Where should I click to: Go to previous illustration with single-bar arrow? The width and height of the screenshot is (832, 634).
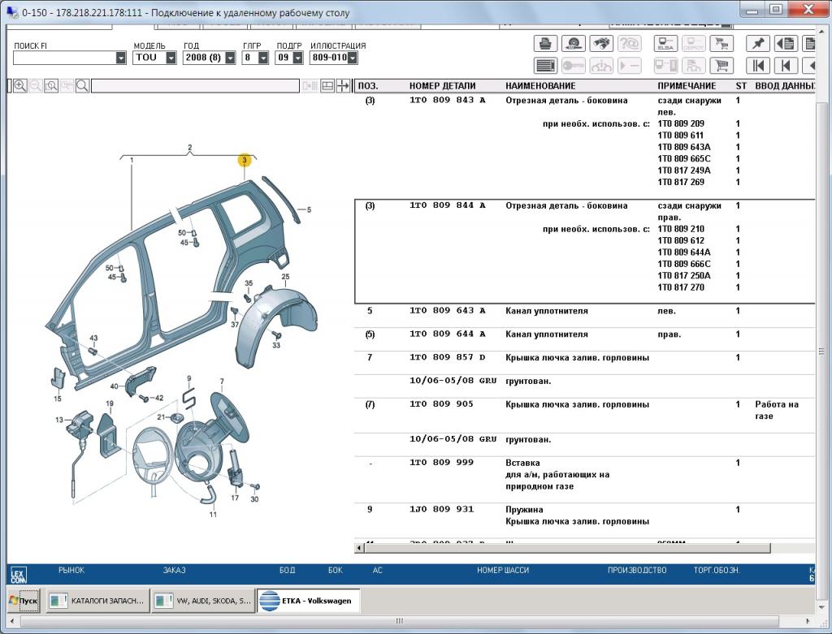point(786,65)
